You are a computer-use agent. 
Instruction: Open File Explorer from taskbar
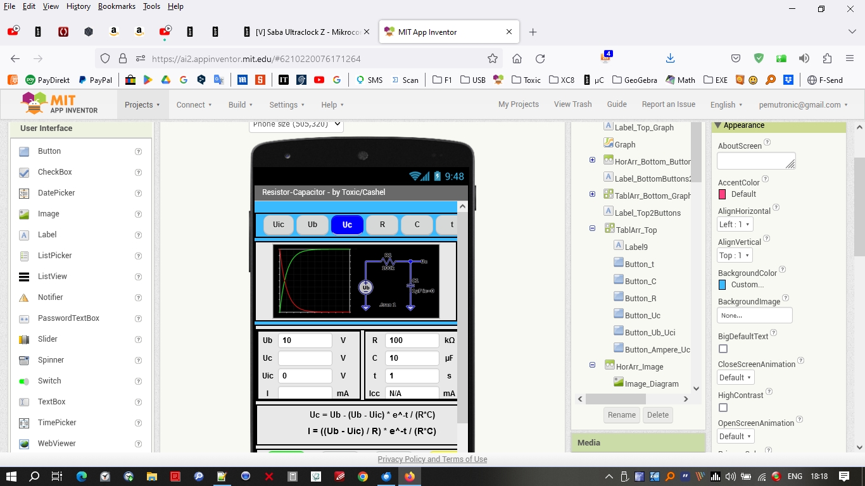(152, 477)
